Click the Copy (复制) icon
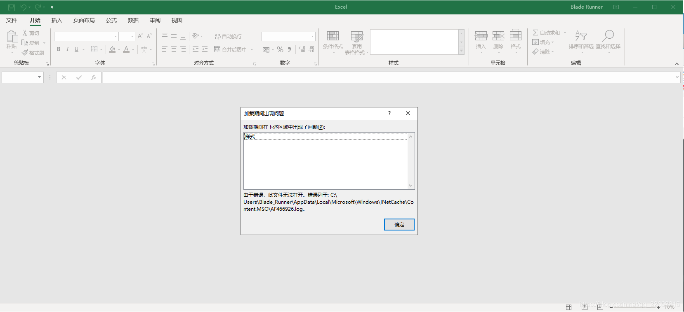This screenshot has width=684, height=312. pyautogui.click(x=25, y=43)
